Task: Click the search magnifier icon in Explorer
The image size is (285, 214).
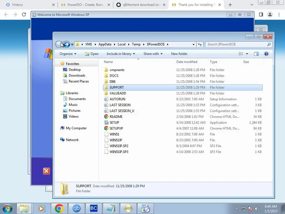Action: coord(269,44)
